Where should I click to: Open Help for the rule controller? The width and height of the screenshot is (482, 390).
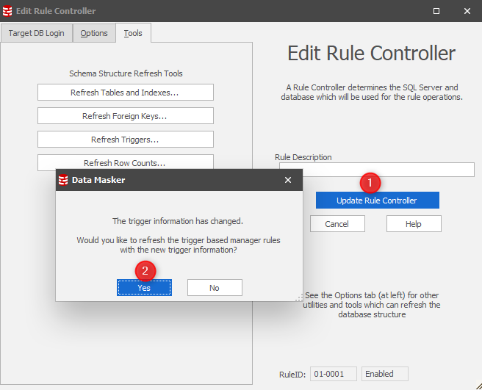point(413,224)
